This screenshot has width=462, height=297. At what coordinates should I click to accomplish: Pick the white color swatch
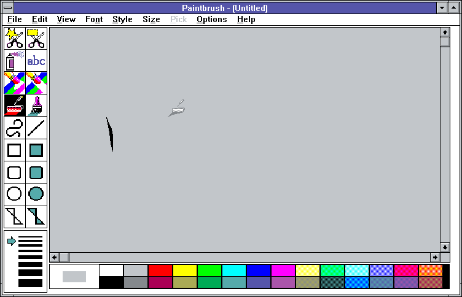[111, 271]
